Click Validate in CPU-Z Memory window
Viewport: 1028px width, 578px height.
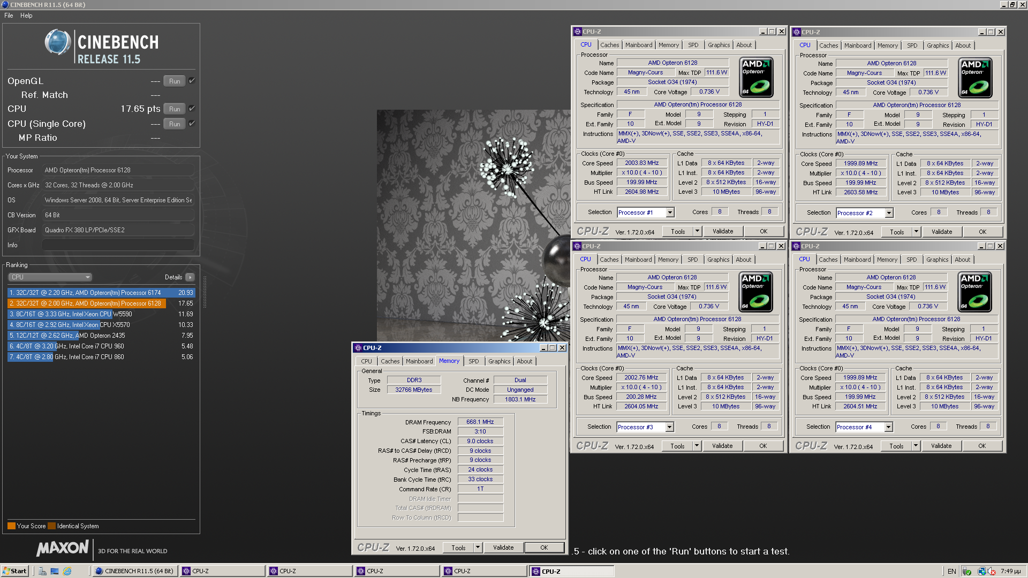pyautogui.click(x=503, y=547)
